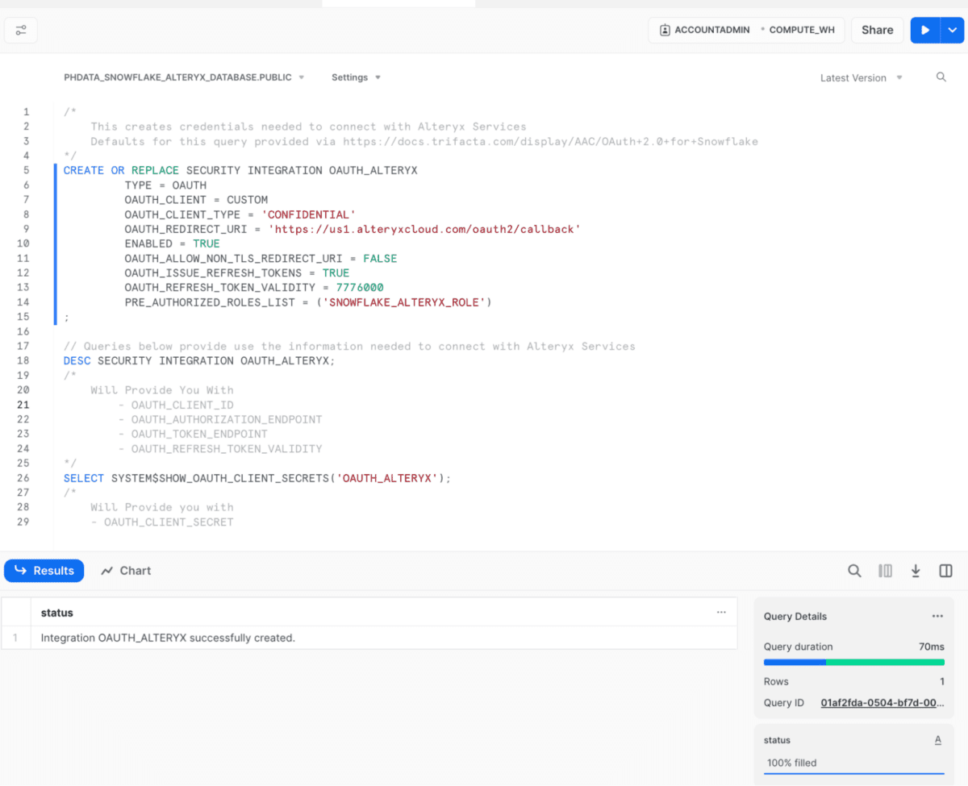Open the Settings dropdown
This screenshot has width=968, height=786.
[x=356, y=77]
